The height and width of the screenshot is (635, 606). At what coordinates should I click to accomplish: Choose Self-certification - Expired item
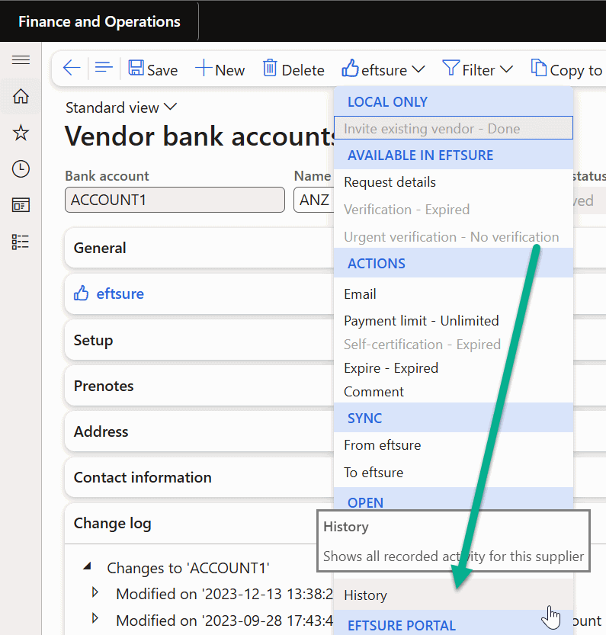coord(454,345)
